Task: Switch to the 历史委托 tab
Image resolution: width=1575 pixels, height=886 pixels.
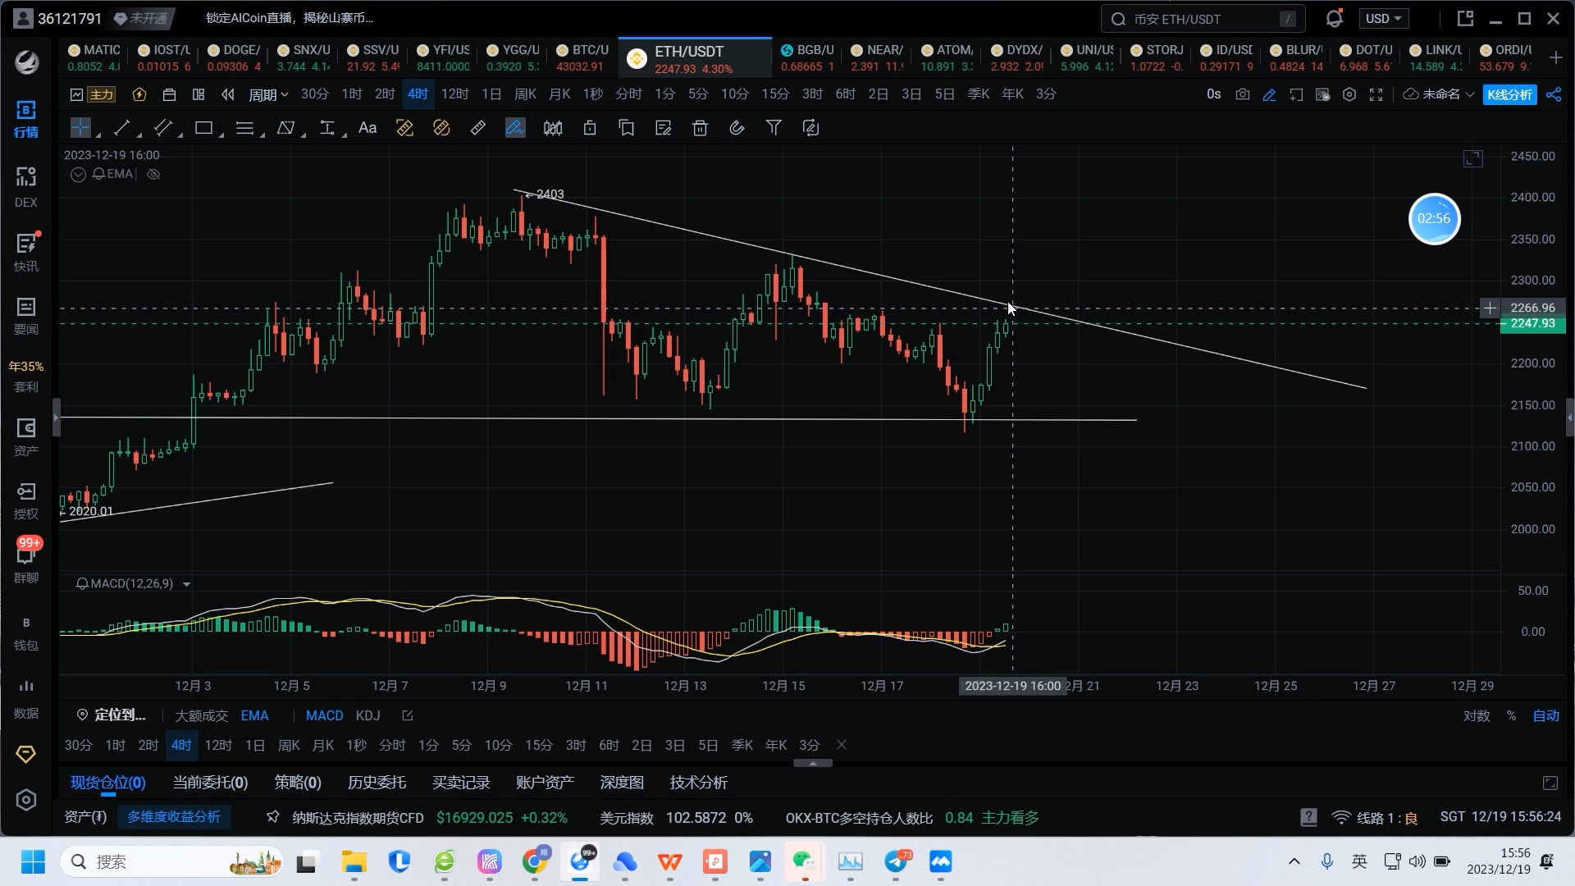Action: (377, 783)
